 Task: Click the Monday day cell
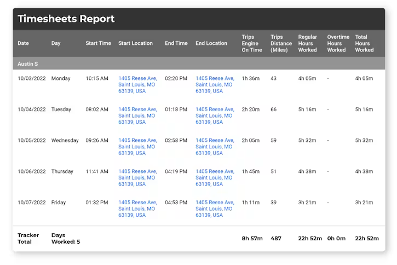pos(61,78)
